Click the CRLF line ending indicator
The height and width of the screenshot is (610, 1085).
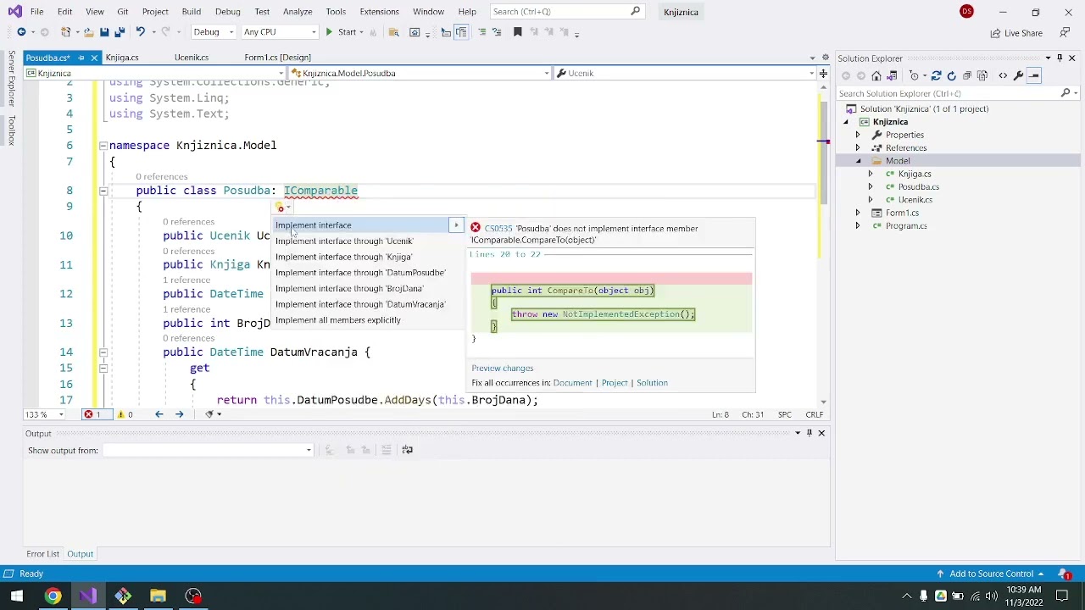coord(815,414)
